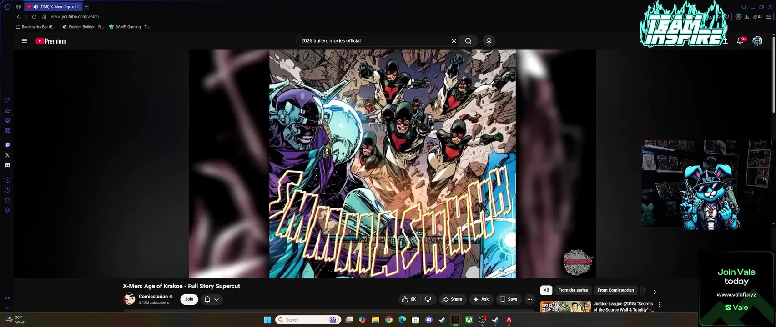The image size is (776, 327).
Task: Open options for the Justice League video
Action: pyautogui.click(x=660, y=305)
